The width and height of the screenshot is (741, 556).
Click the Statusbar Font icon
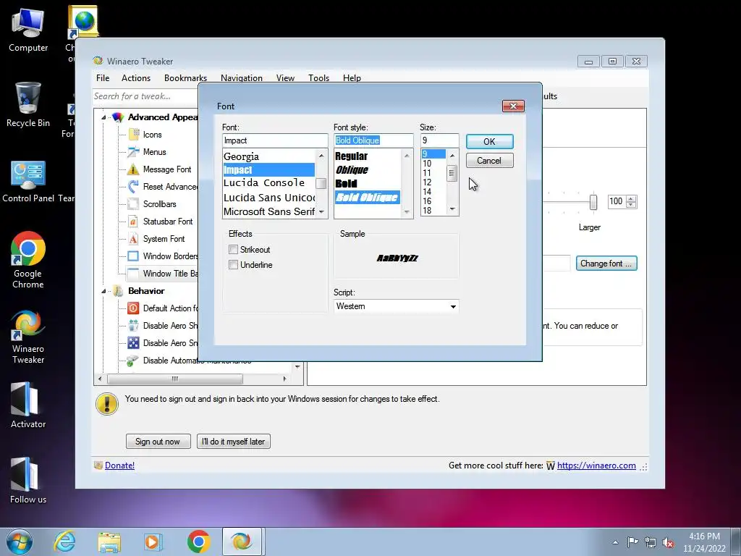133,222
